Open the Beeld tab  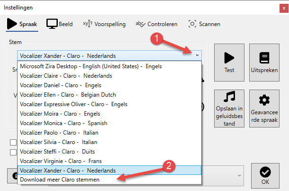tap(59, 24)
